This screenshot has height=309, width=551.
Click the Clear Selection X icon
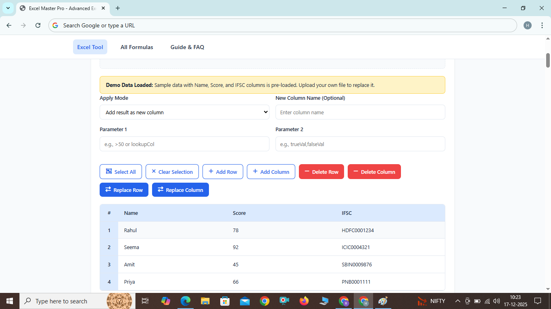pos(153,171)
